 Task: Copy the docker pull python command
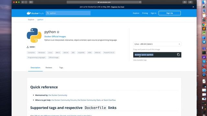point(178,54)
